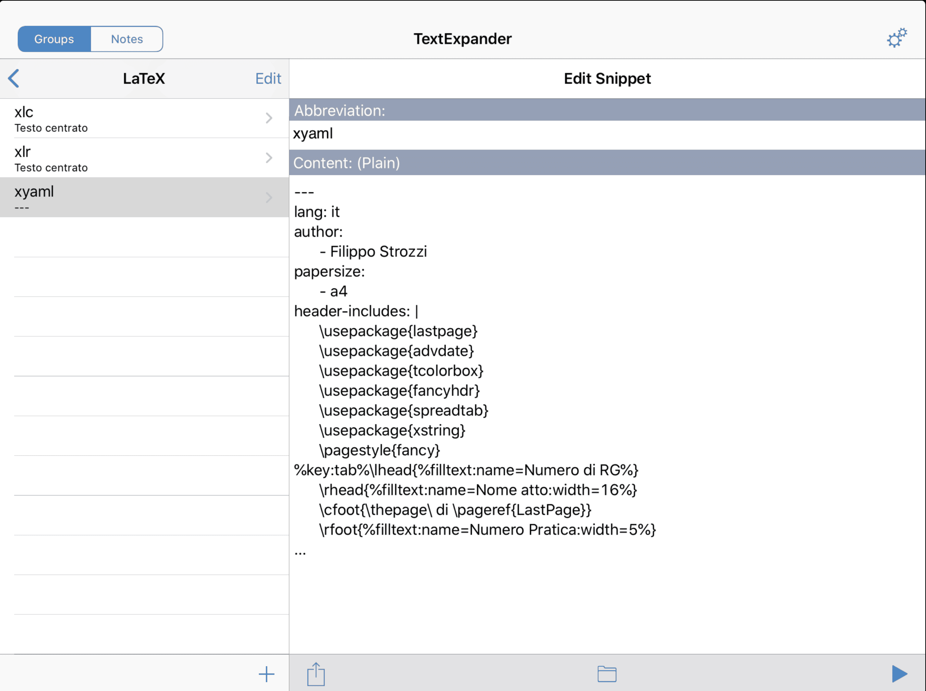Click the LaTeX group title
The image size is (926, 691).
(x=144, y=78)
